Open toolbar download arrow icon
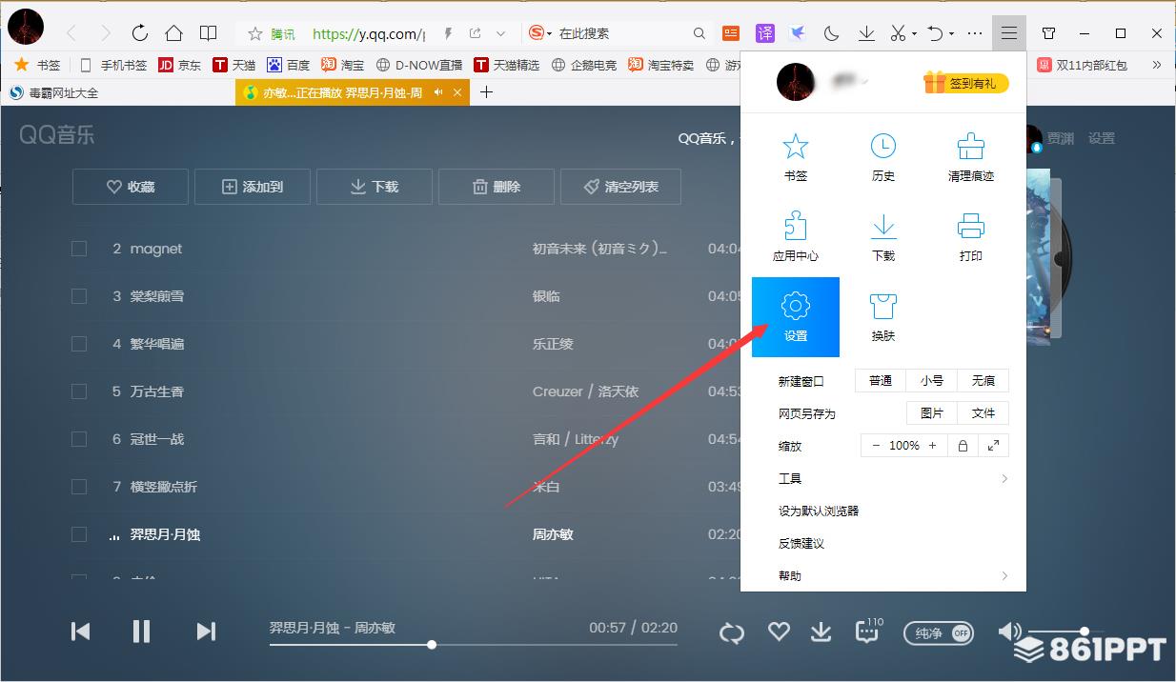The image size is (1176, 682). (866, 33)
